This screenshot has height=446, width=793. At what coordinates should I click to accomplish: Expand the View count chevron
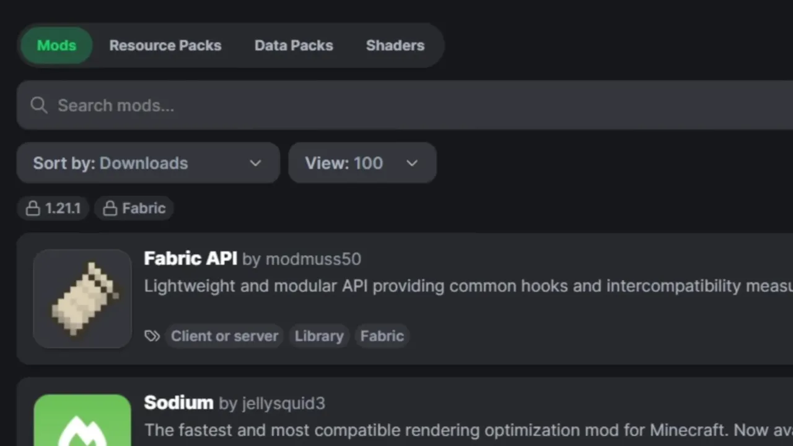coord(412,163)
